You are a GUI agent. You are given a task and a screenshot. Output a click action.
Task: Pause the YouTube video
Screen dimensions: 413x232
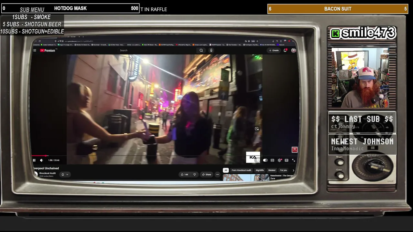click(34, 160)
